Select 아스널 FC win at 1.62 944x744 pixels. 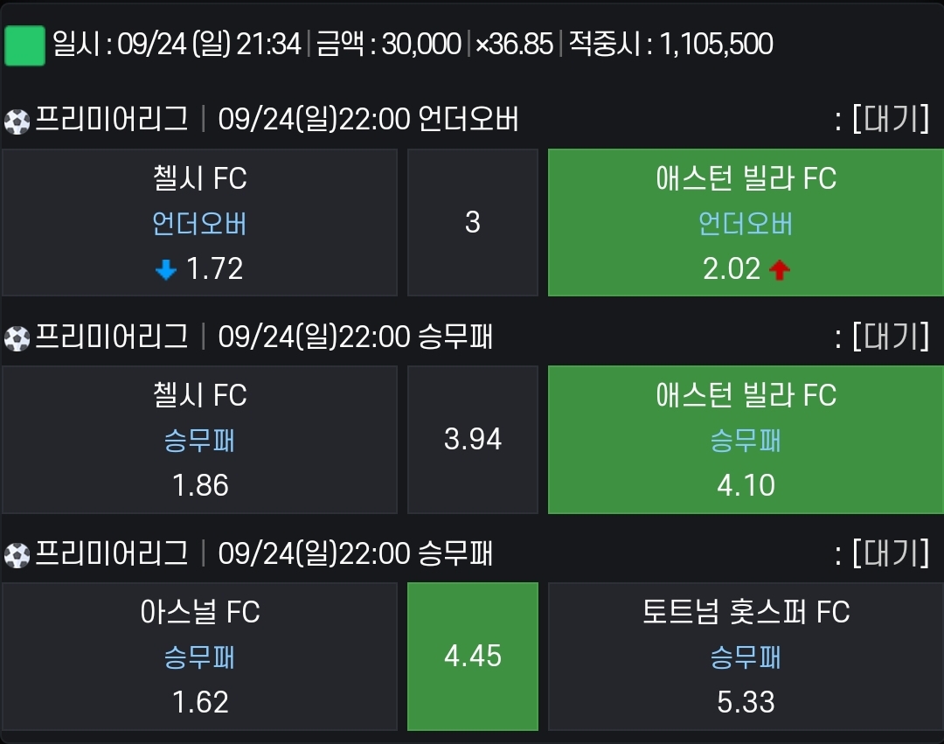coord(200,656)
